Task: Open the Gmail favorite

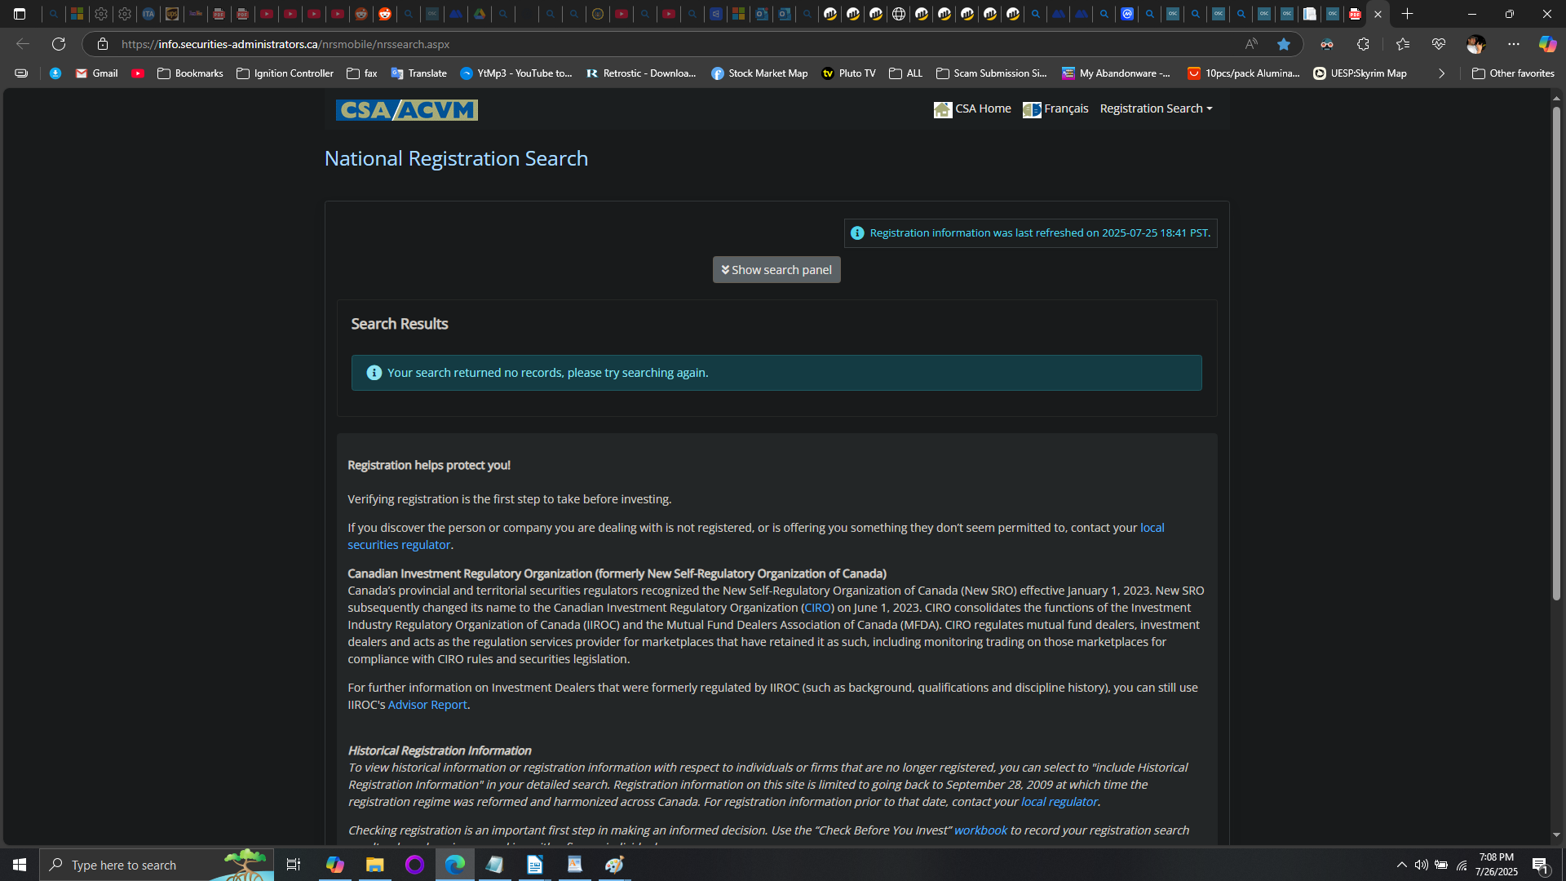Action: click(97, 73)
